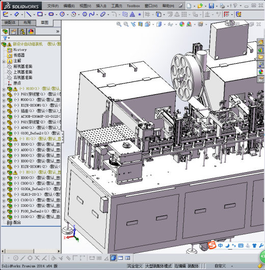Click the Save disk icon
This screenshot has width=265, height=270.
(x=211, y=6)
